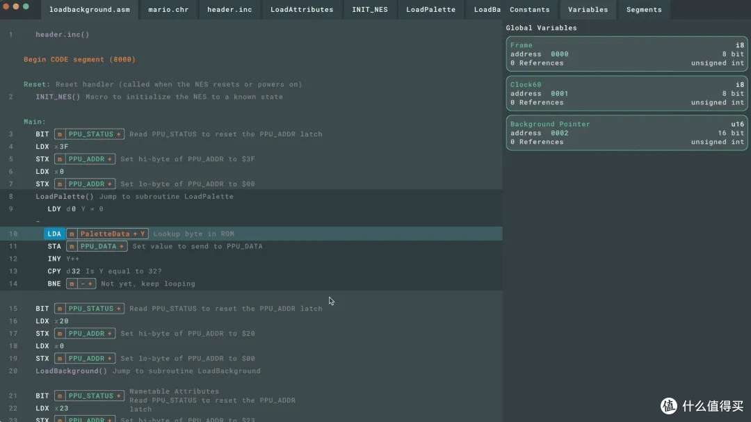The height and width of the screenshot is (422, 751).
Task: Click the macOS green zoom window button
Action: click(26, 6)
